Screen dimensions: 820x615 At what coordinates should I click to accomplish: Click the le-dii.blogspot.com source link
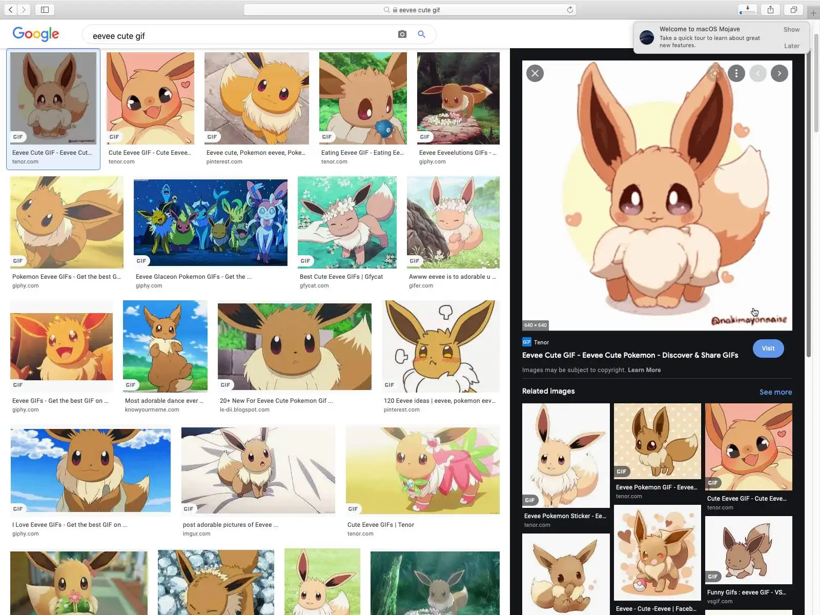pos(244,409)
